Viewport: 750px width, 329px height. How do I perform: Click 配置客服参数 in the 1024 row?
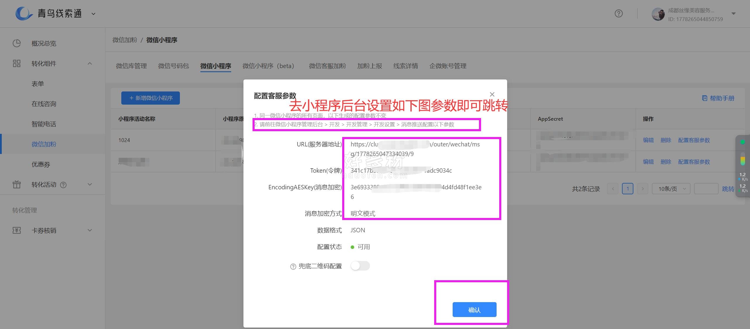click(694, 140)
